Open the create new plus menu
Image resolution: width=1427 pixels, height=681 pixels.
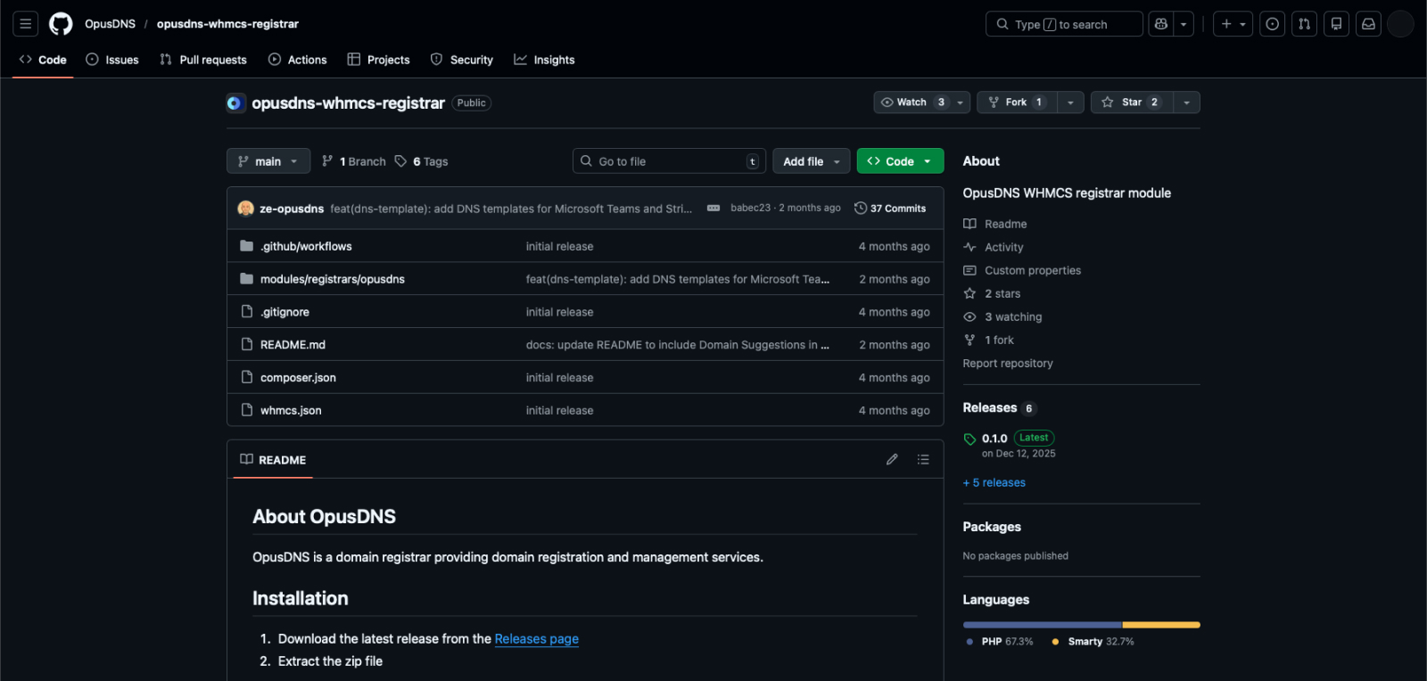[1233, 24]
